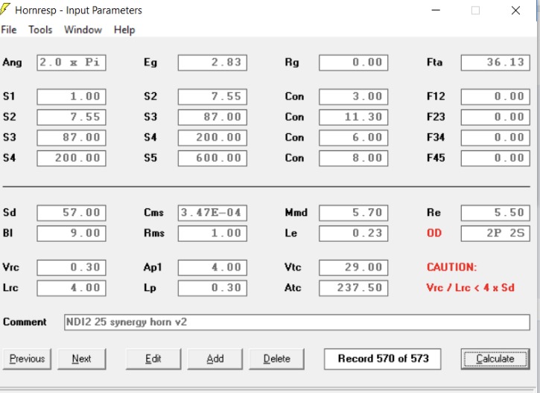Close the Hornresp window

515,10
